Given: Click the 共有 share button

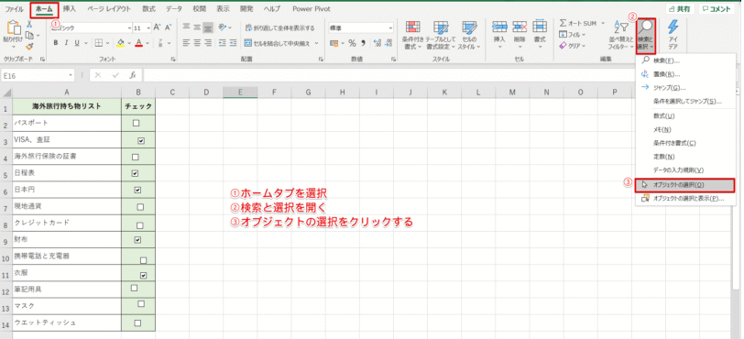Looking at the screenshot, I should (x=681, y=9).
